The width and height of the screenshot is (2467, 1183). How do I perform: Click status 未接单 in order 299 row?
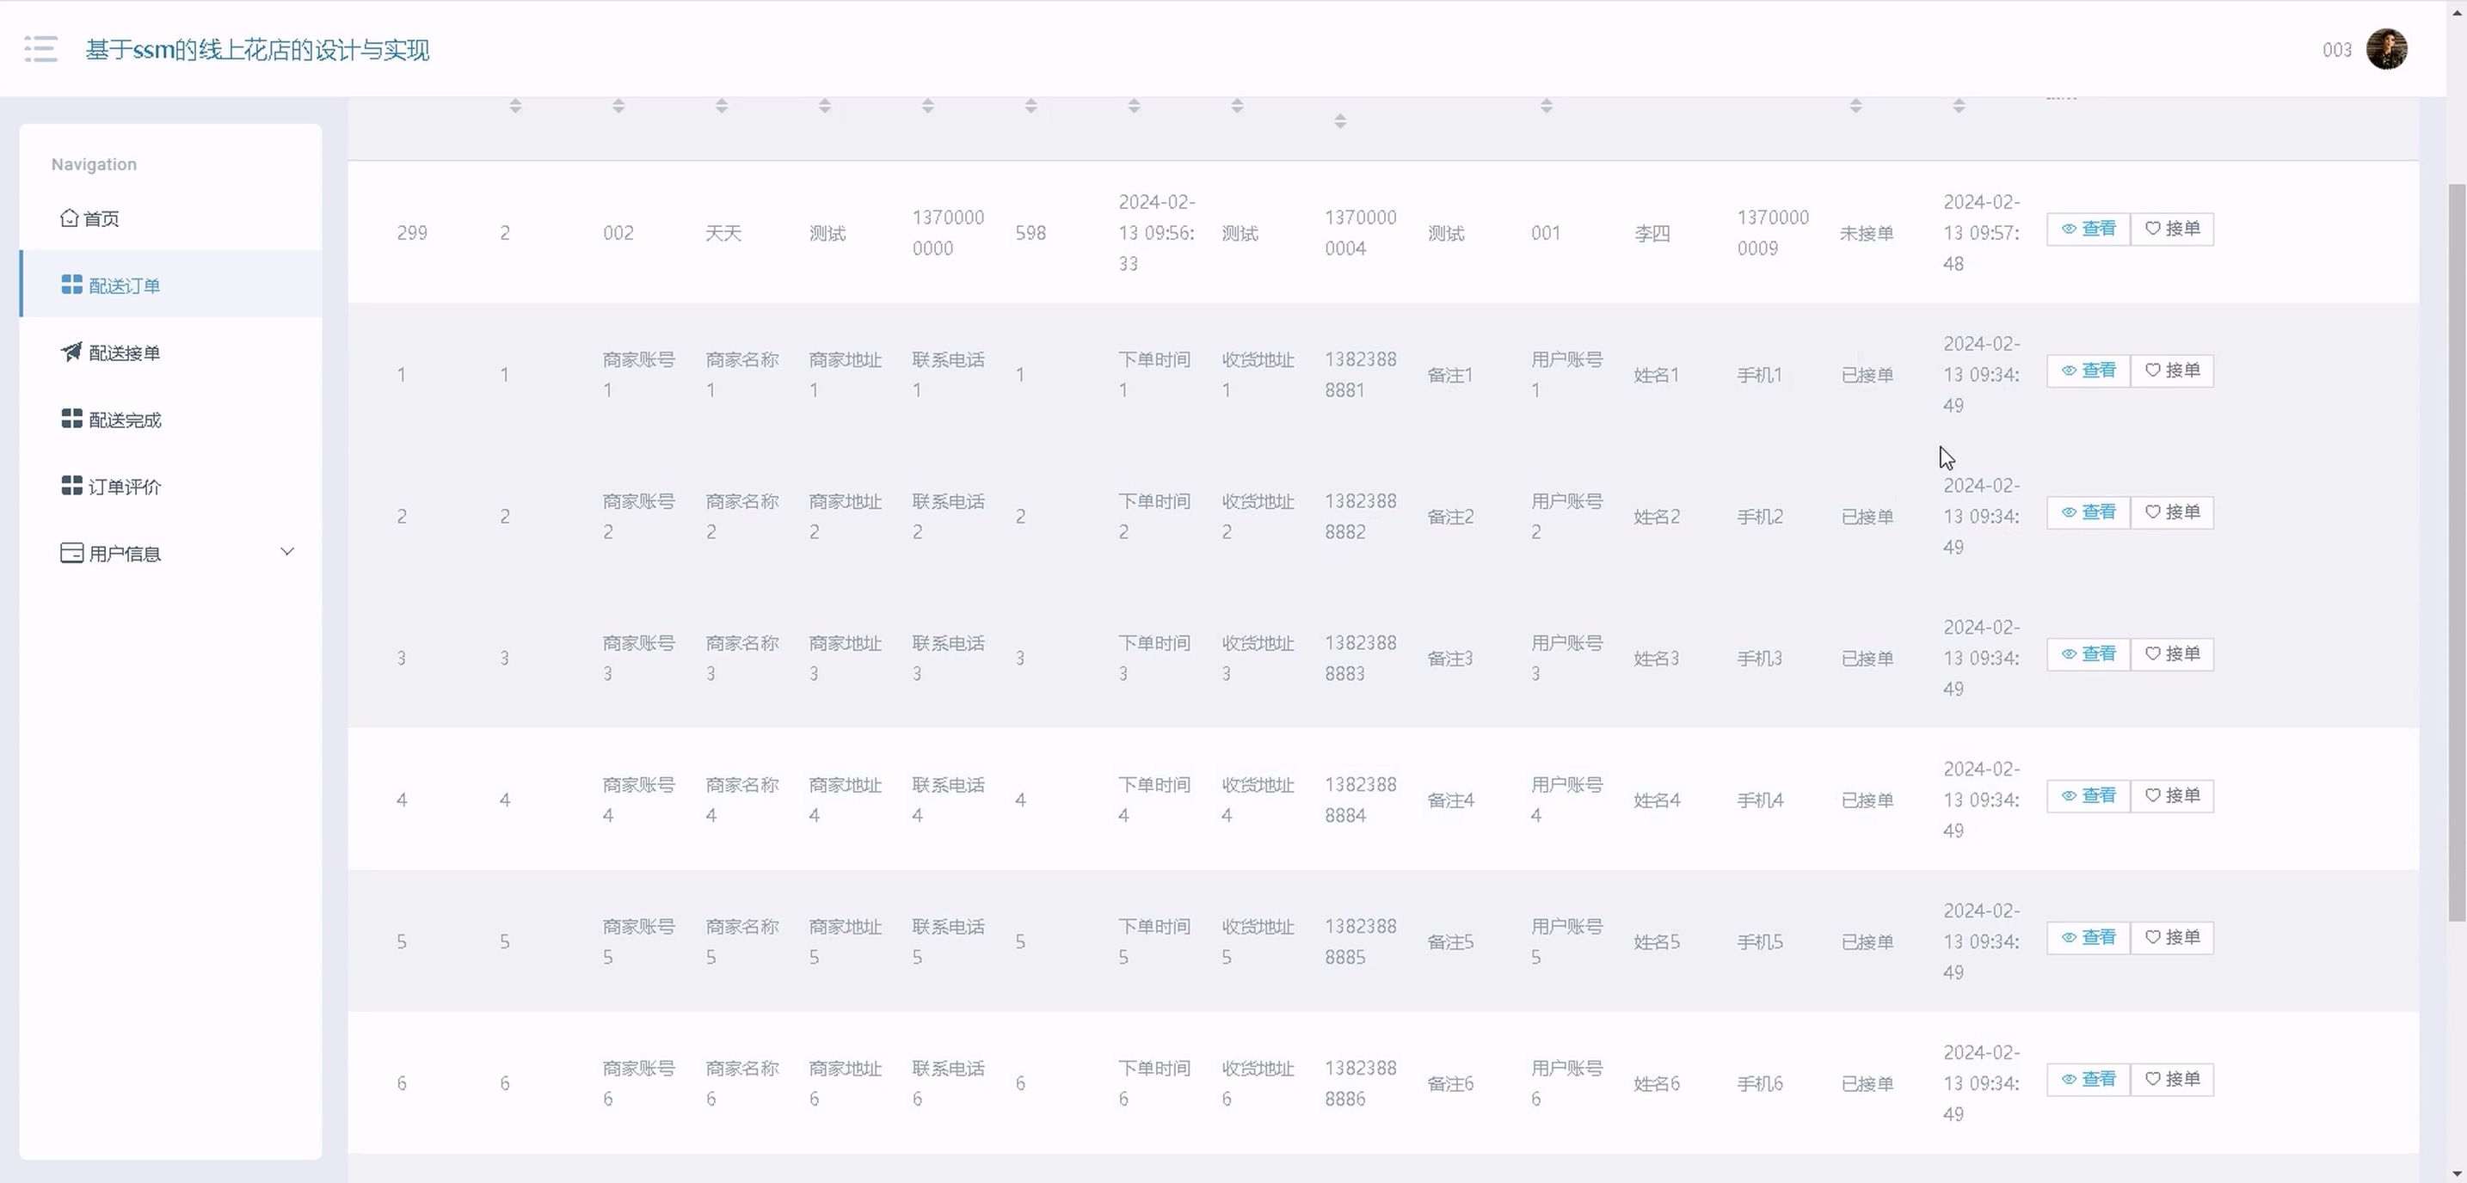tap(1867, 233)
